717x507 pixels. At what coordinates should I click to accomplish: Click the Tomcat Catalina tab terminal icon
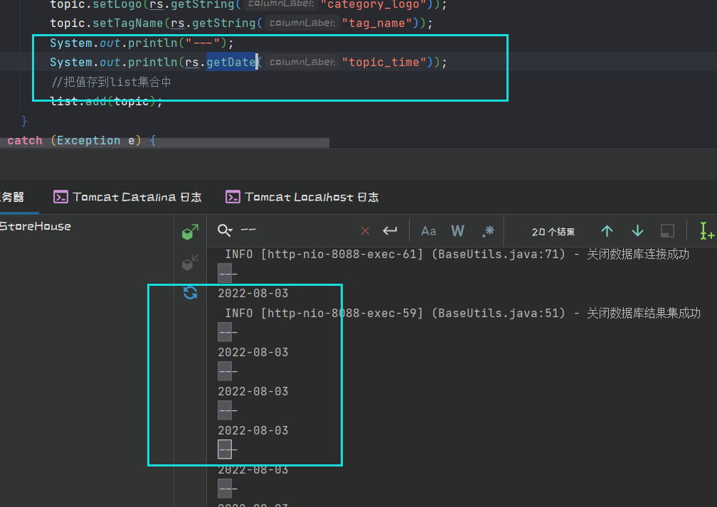[61, 197]
